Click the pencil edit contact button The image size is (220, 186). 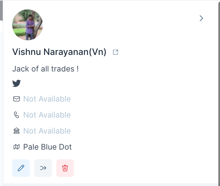(21, 168)
